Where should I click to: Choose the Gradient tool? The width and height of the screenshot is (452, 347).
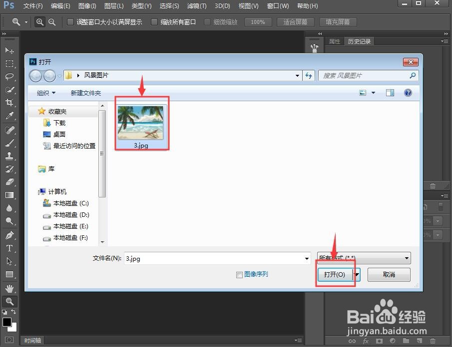click(x=9, y=194)
